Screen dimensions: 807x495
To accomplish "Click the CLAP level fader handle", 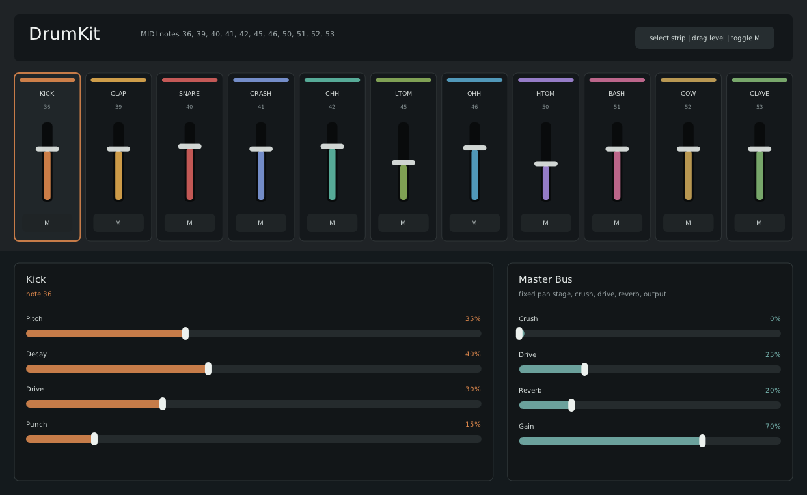I will coord(118,149).
